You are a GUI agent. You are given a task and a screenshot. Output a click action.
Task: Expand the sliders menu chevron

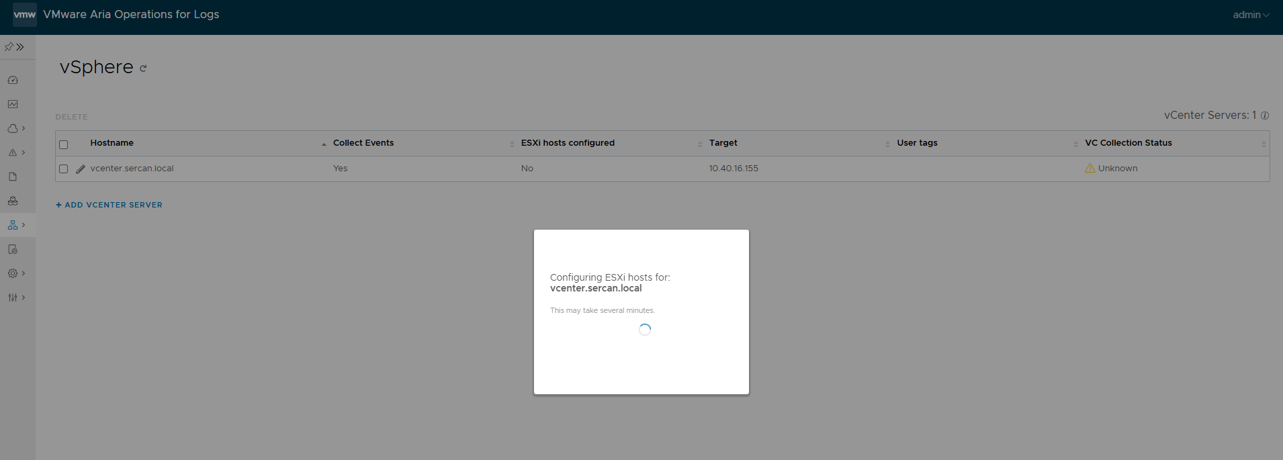point(24,297)
